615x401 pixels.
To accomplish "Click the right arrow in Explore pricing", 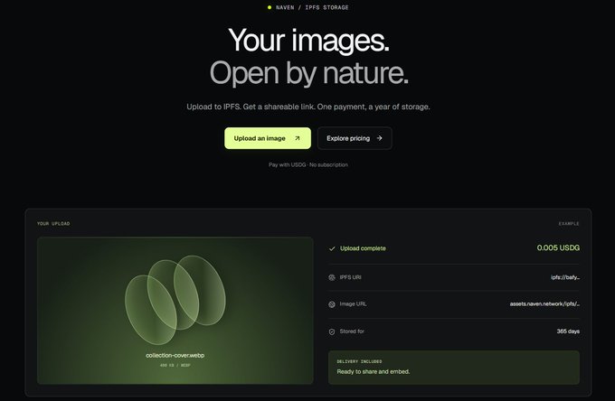I will tap(379, 138).
